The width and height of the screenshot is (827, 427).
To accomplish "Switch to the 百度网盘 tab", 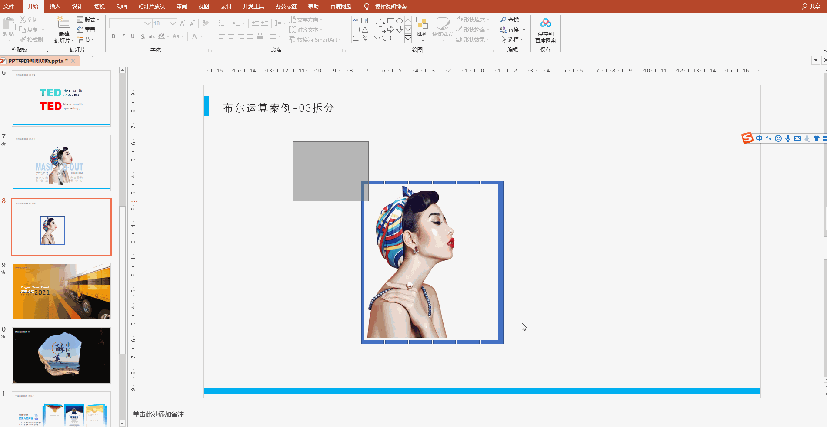I will (x=341, y=7).
